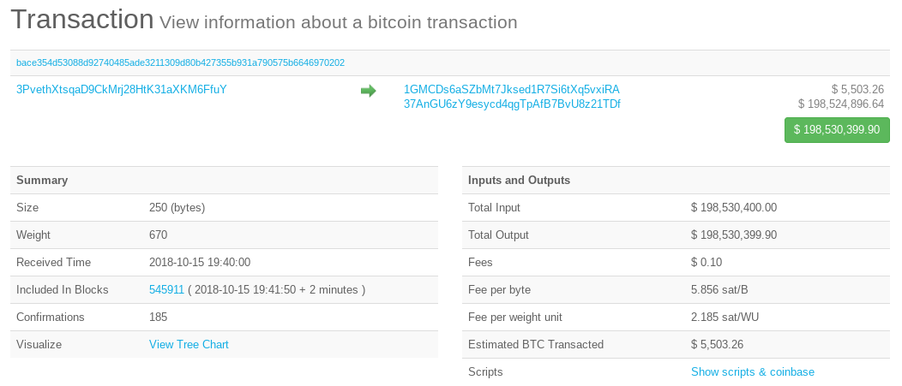This screenshot has width=902, height=386.
Task: Click the $ 5,503.26 output amount
Action: pos(857,90)
